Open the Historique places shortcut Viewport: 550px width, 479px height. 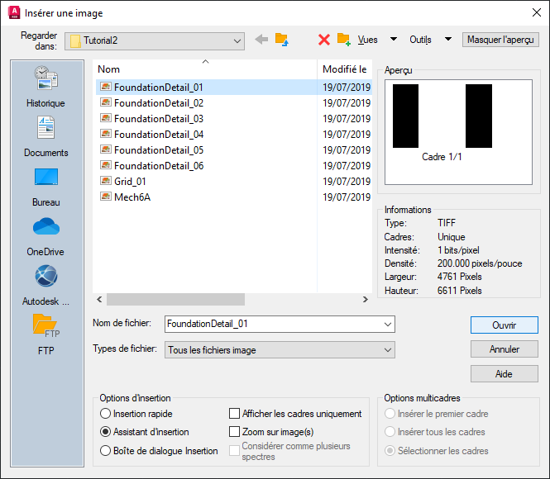point(46,87)
